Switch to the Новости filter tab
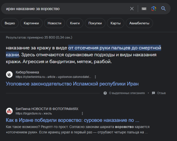This screenshot has height=141, width=177. [x=55, y=23]
